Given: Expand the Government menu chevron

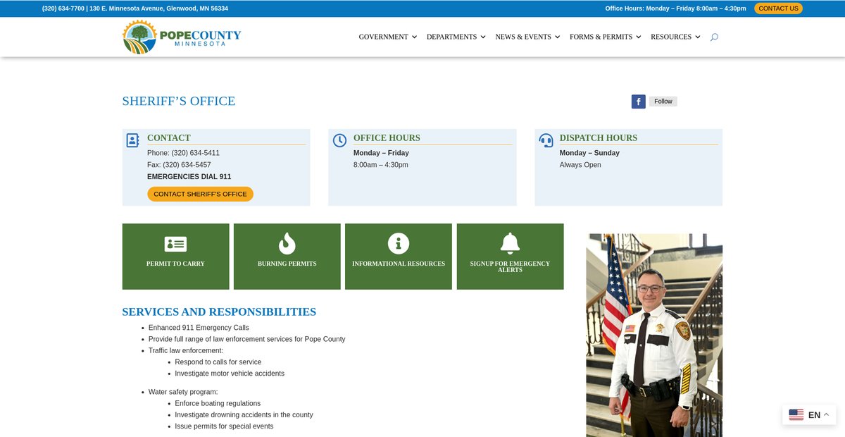Looking at the screenshot, I should pos(414,37).
